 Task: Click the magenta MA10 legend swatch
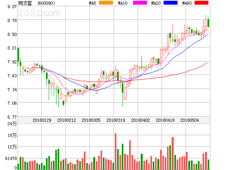click(x=140, y=3)
